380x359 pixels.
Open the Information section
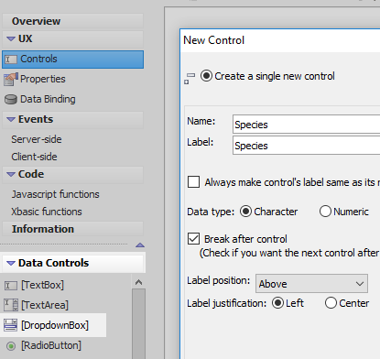[x=73, y=229]
